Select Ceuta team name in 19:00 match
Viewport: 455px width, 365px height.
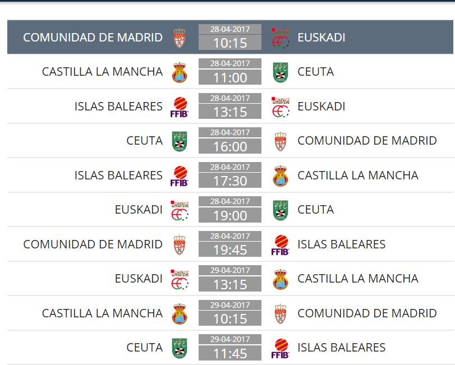(x=315, y=210)
